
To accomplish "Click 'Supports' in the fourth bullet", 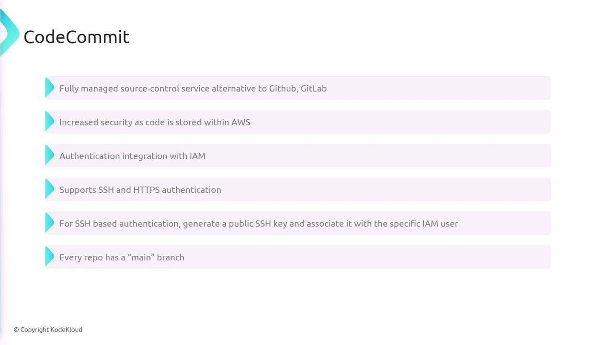I will (x=78, y=190).
